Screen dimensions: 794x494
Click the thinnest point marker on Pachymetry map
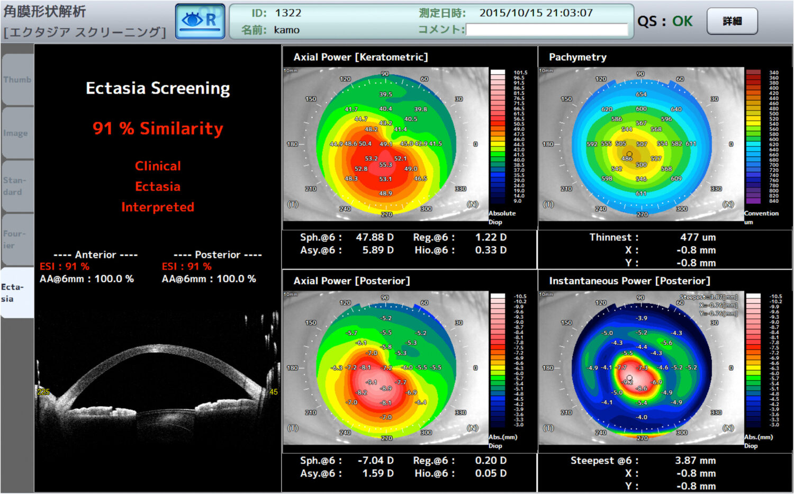(x=629, y=154)
